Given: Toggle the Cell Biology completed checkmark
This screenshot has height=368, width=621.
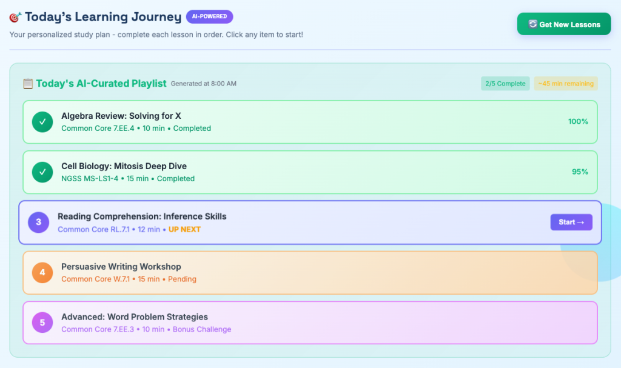Looking at the screenshot, I should tap(42, 172).
